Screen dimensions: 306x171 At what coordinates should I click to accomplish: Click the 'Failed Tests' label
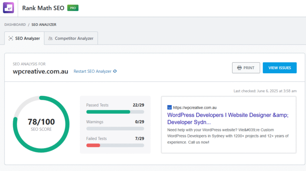(96, 139)
